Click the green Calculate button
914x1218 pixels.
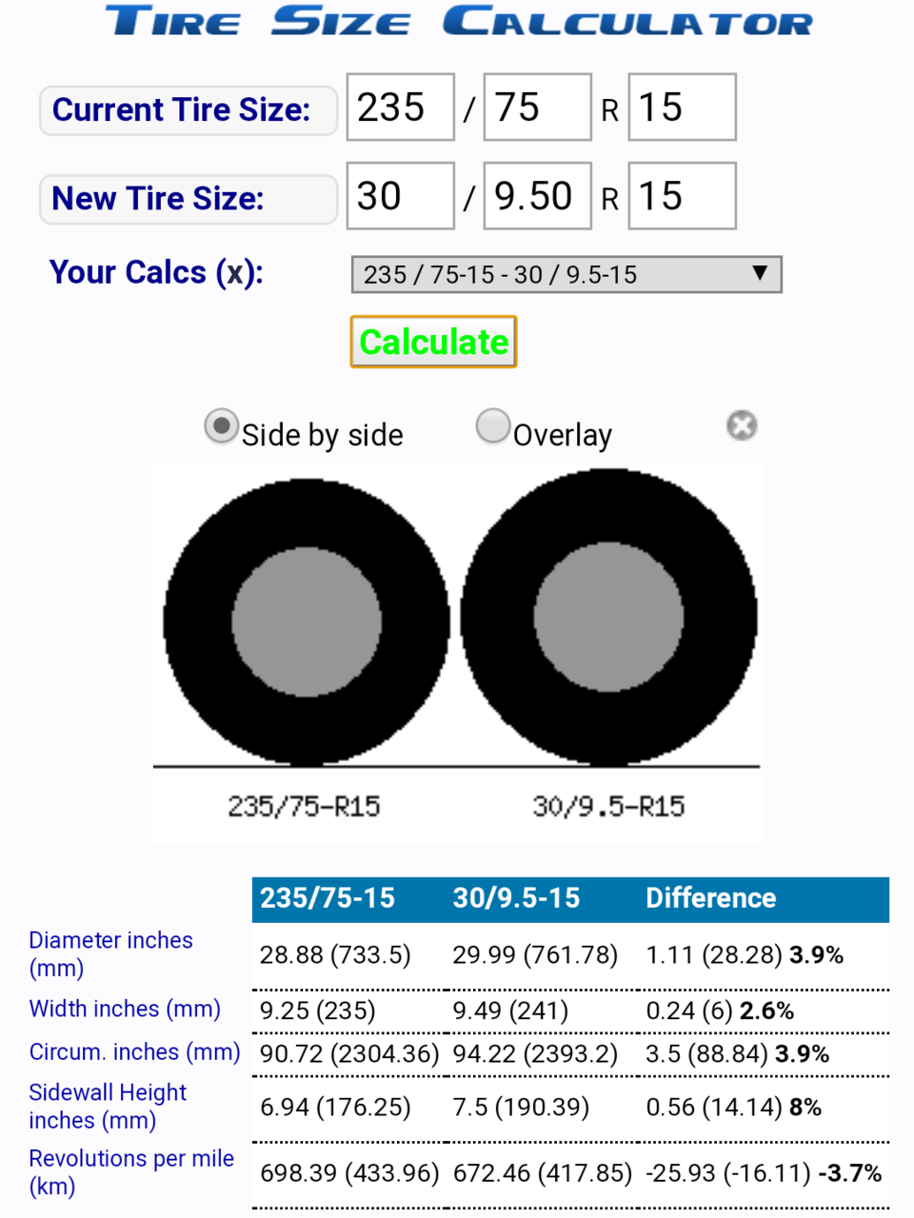(x=433, y=342)
